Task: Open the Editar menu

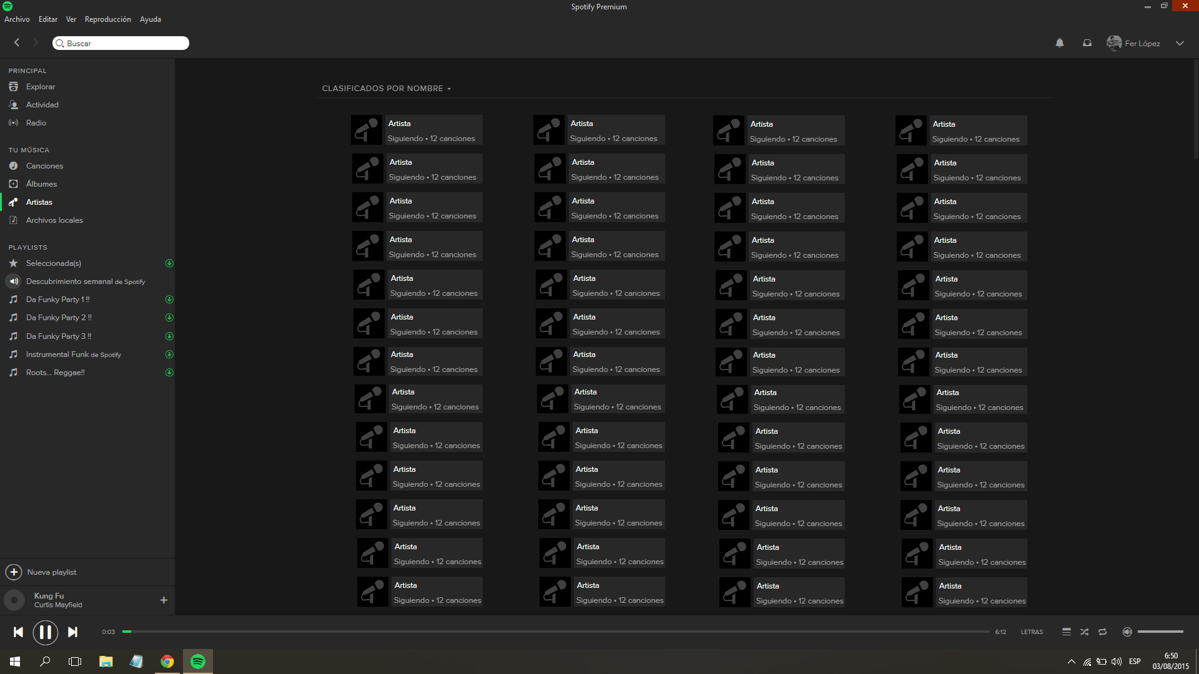Action: (48, 19)
